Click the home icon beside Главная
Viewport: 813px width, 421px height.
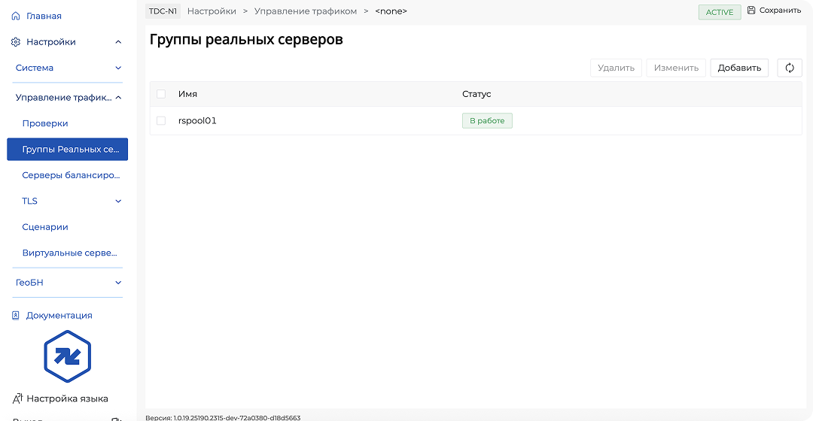tap(16, 16)
